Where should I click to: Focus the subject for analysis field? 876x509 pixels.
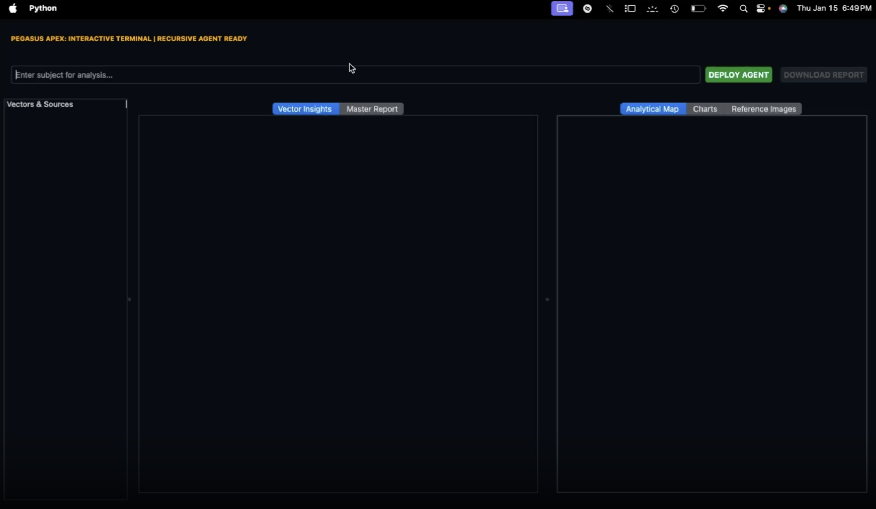point(355,75)
